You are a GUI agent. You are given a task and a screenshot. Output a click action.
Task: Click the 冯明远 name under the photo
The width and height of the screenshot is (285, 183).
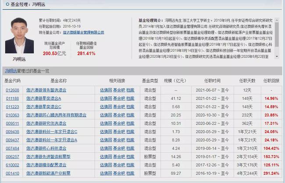tap(19, 59)
